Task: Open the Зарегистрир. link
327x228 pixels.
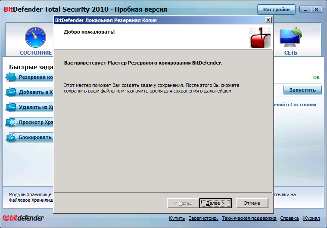Action: coord(203,218)
